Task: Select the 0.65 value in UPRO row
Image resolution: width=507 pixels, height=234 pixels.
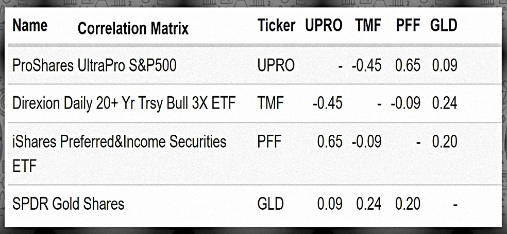Action: 408,65
